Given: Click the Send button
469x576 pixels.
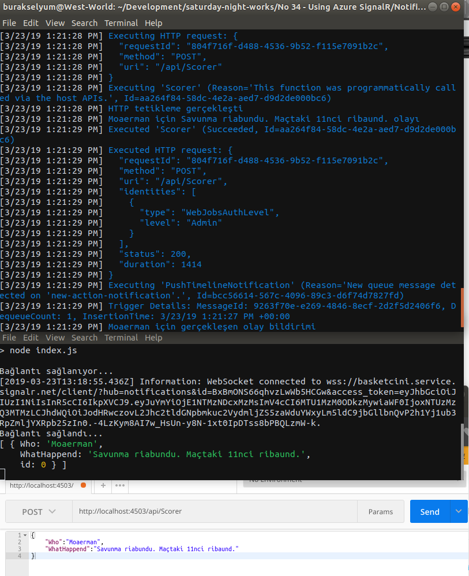Looking at the screenshot, I should pos(430,511).
